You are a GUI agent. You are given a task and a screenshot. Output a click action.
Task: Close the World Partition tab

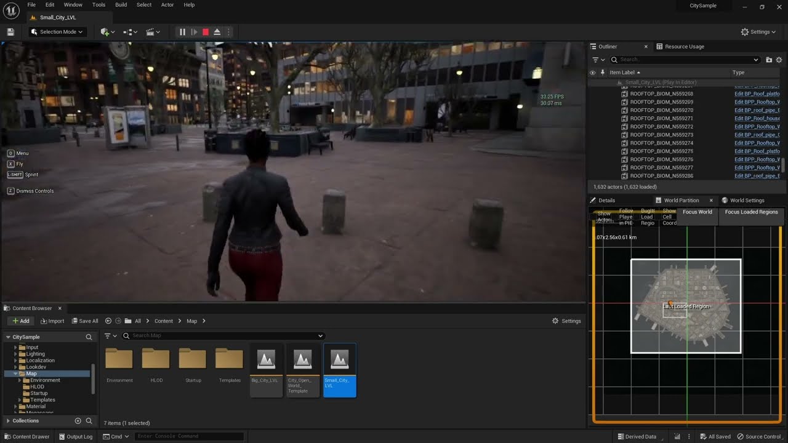tap(711, 201)
